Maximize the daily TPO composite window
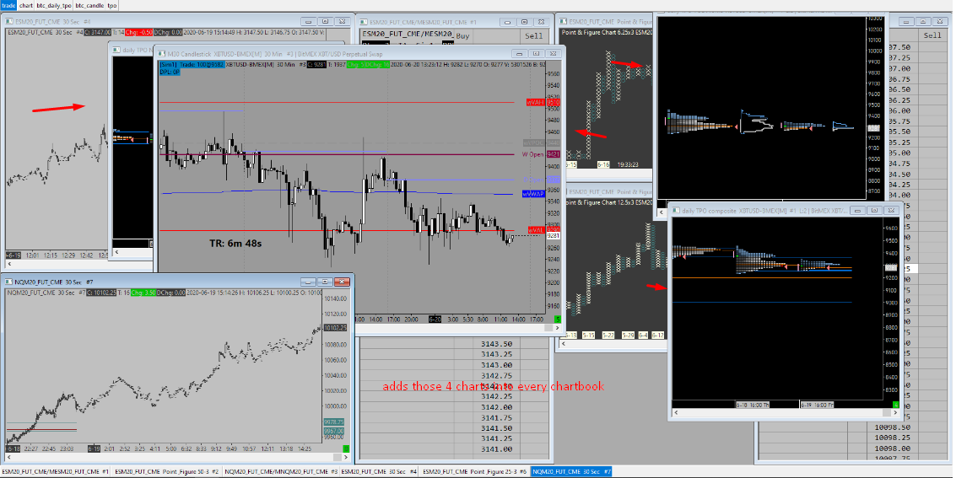The width and height of the screenshot is (956, 478). 874,211
